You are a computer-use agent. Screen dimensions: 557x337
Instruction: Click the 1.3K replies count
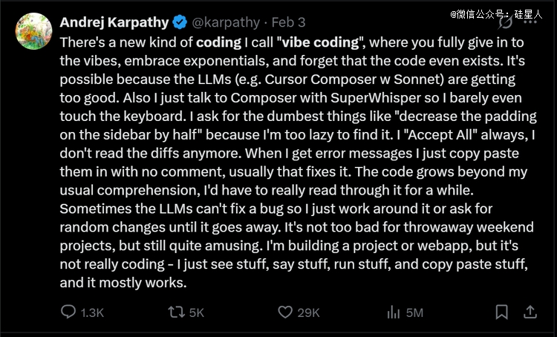[92, 313]
